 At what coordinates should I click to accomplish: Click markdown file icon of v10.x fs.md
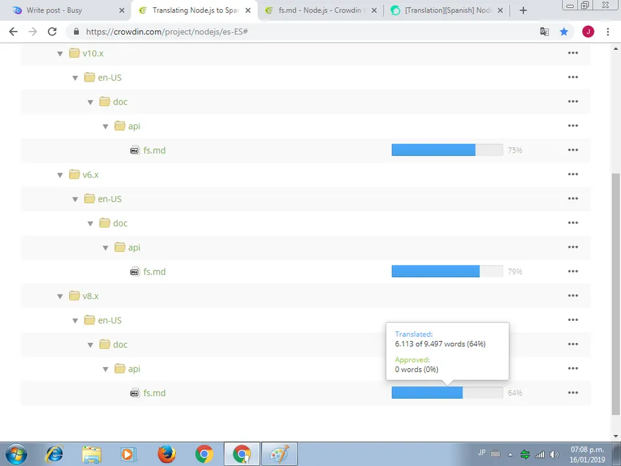(x=135, y=150)
